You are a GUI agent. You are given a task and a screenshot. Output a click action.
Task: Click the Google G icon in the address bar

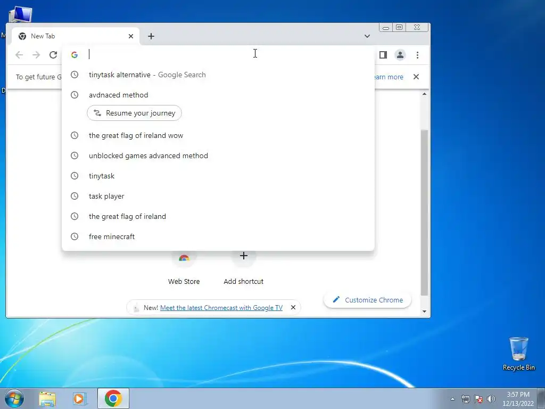tap(75, 55)
